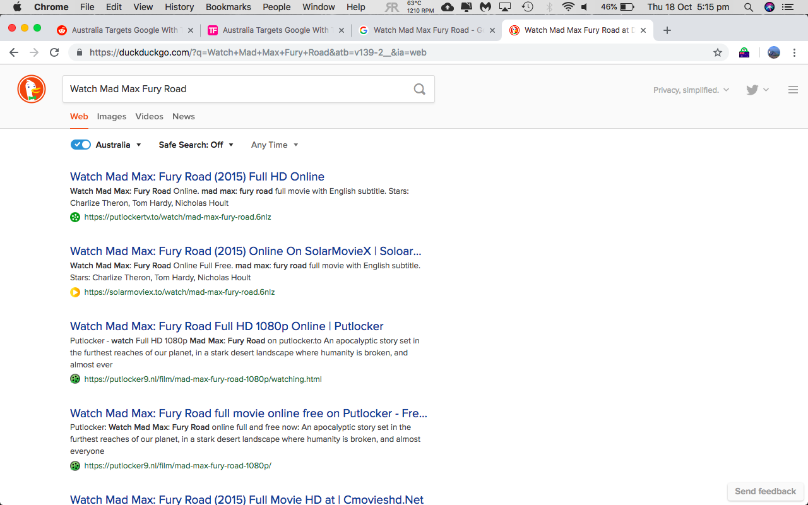
Task: Click the Bluetooth icon in menu bar
Action: pyautogui.click(x=549, y=7)
